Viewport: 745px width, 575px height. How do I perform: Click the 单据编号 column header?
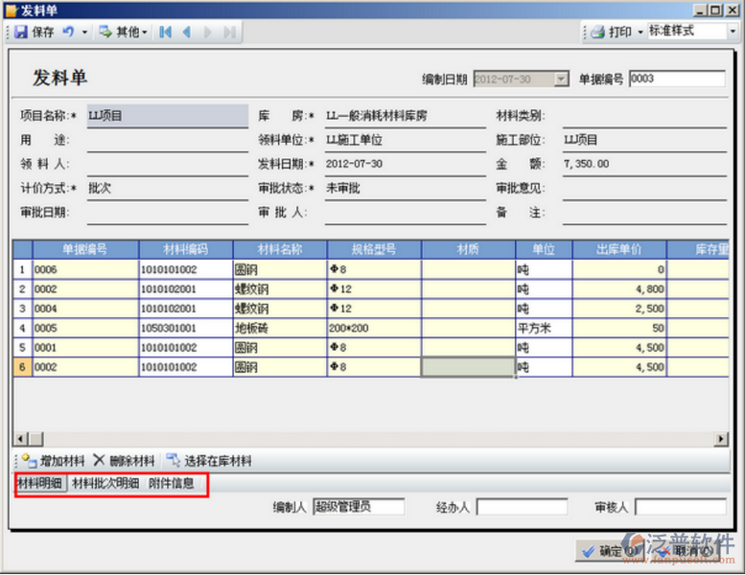click(x=85, y=250)
